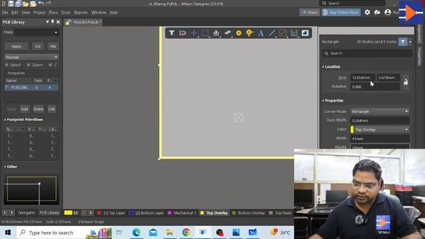Click the Add footprint button
The image size is (425, 239).
click(x=25, y=109)
